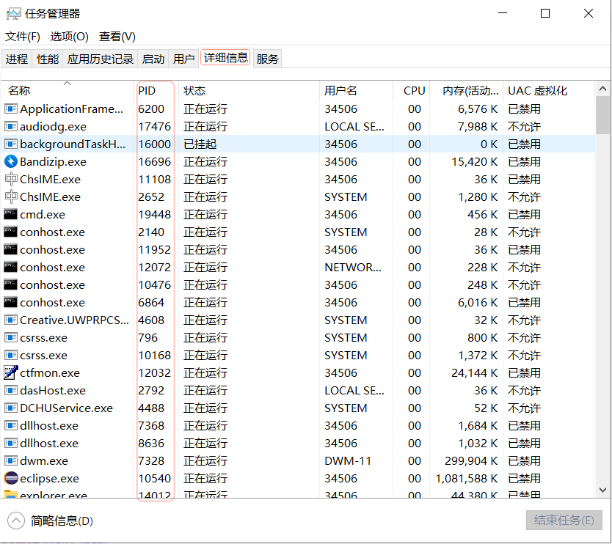This screenshot has height=544, width=612.
Task: Select the cmd.exe process icon
Action: [x=11, y=214]
